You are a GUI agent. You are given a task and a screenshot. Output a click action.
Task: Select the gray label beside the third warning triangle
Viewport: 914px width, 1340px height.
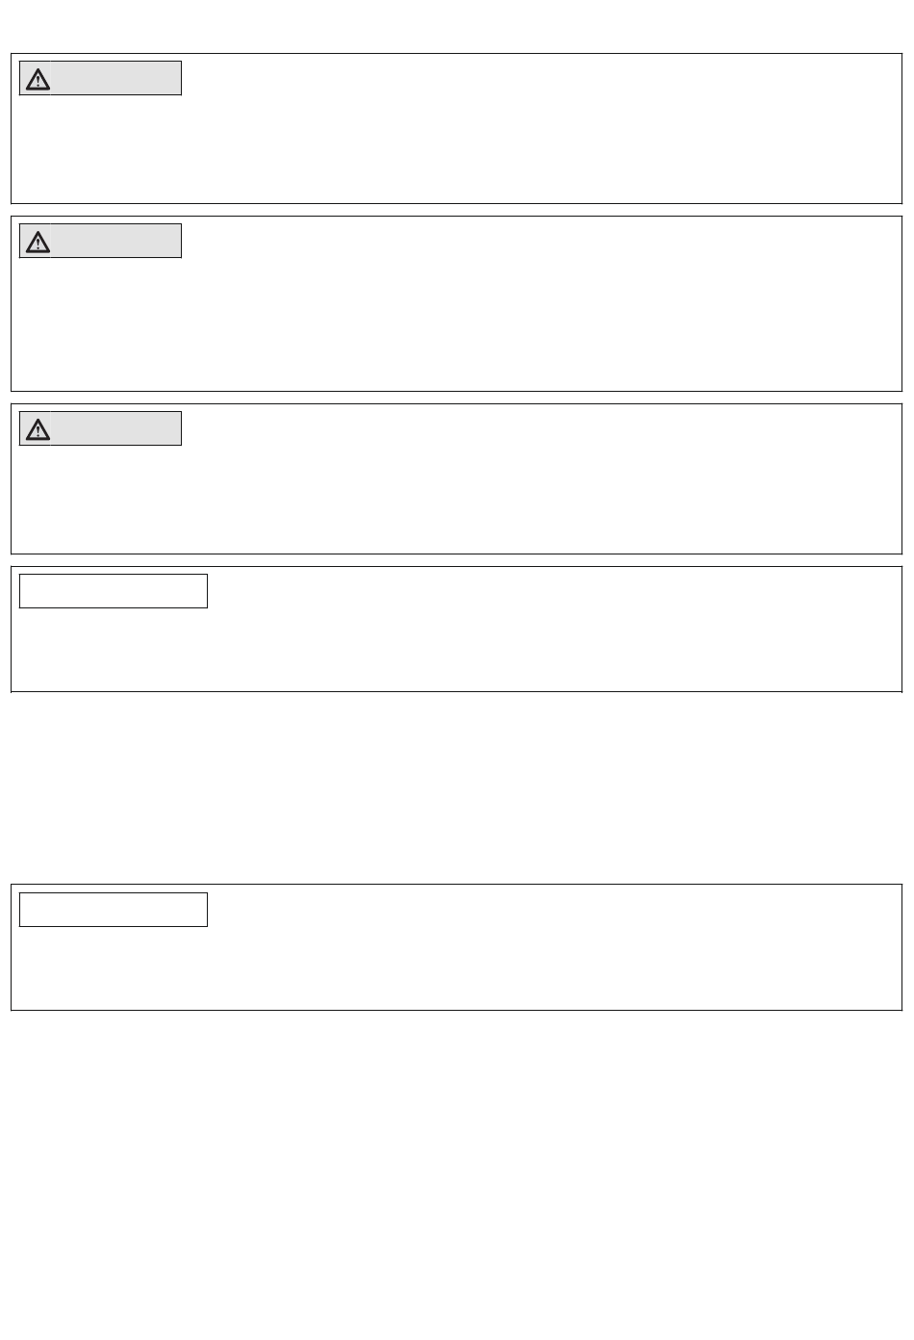point(115,429)
